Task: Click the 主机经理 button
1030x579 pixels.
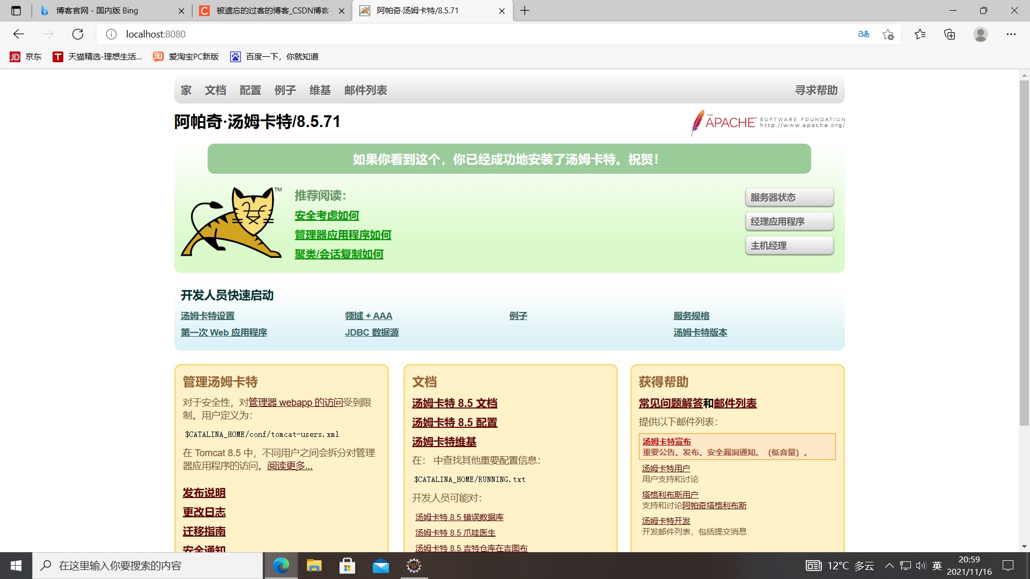Action: [x=789, y=246]
